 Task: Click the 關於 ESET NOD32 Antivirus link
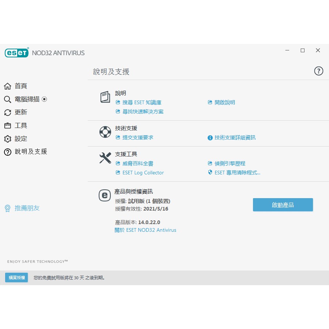[x=145, y=230]
